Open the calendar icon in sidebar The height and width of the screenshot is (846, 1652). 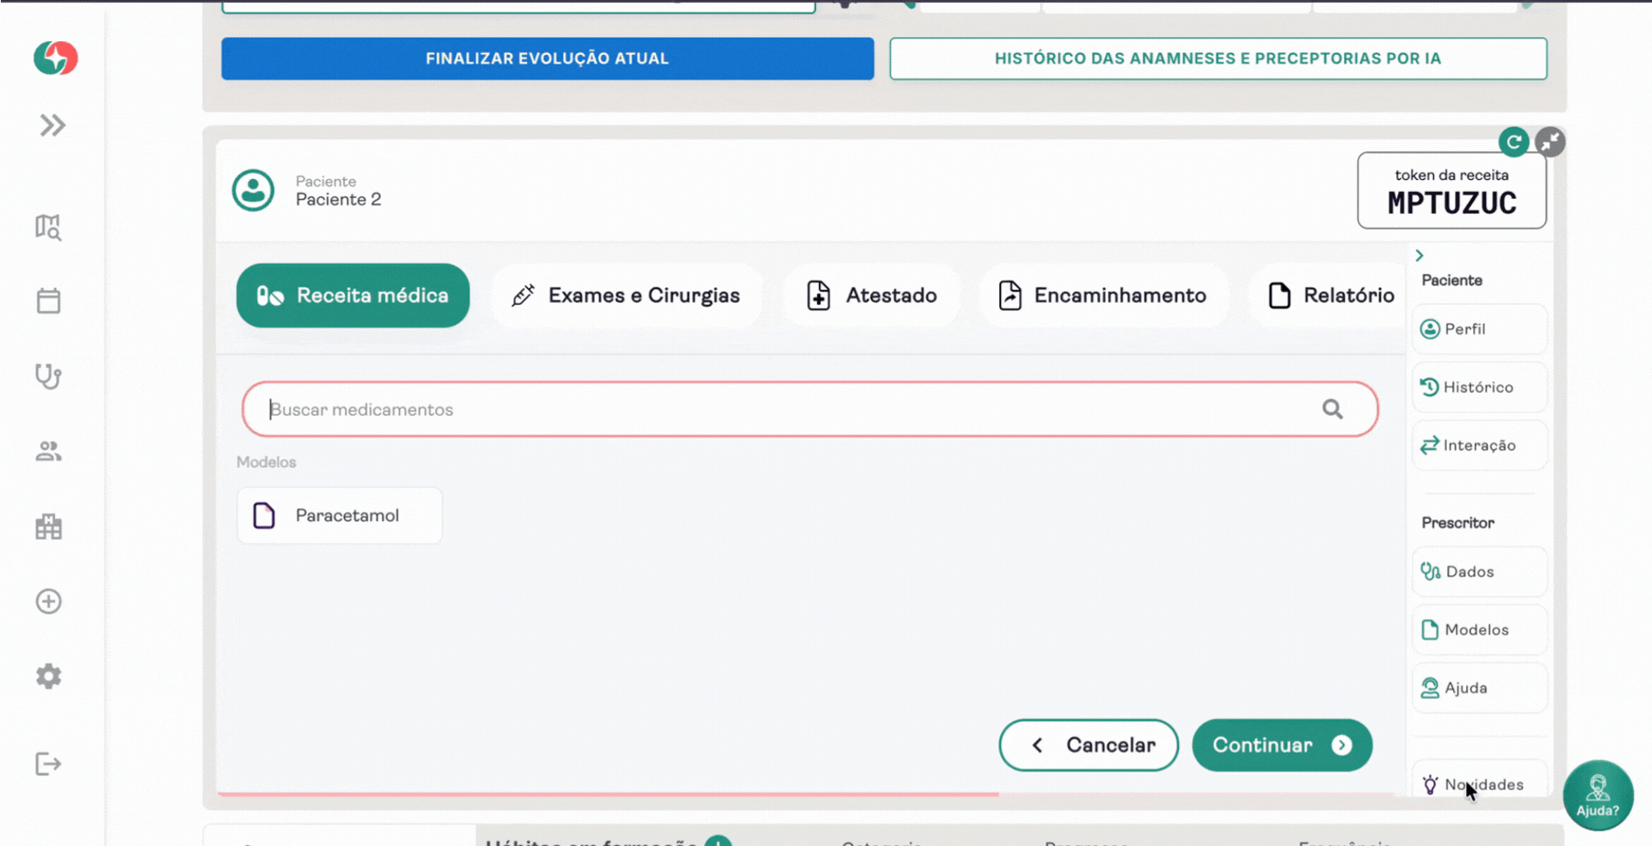49,301
